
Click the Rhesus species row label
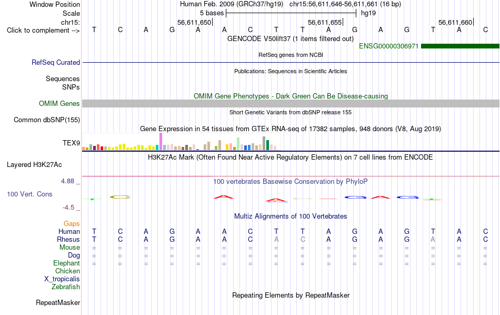click(x=68, y=239)
